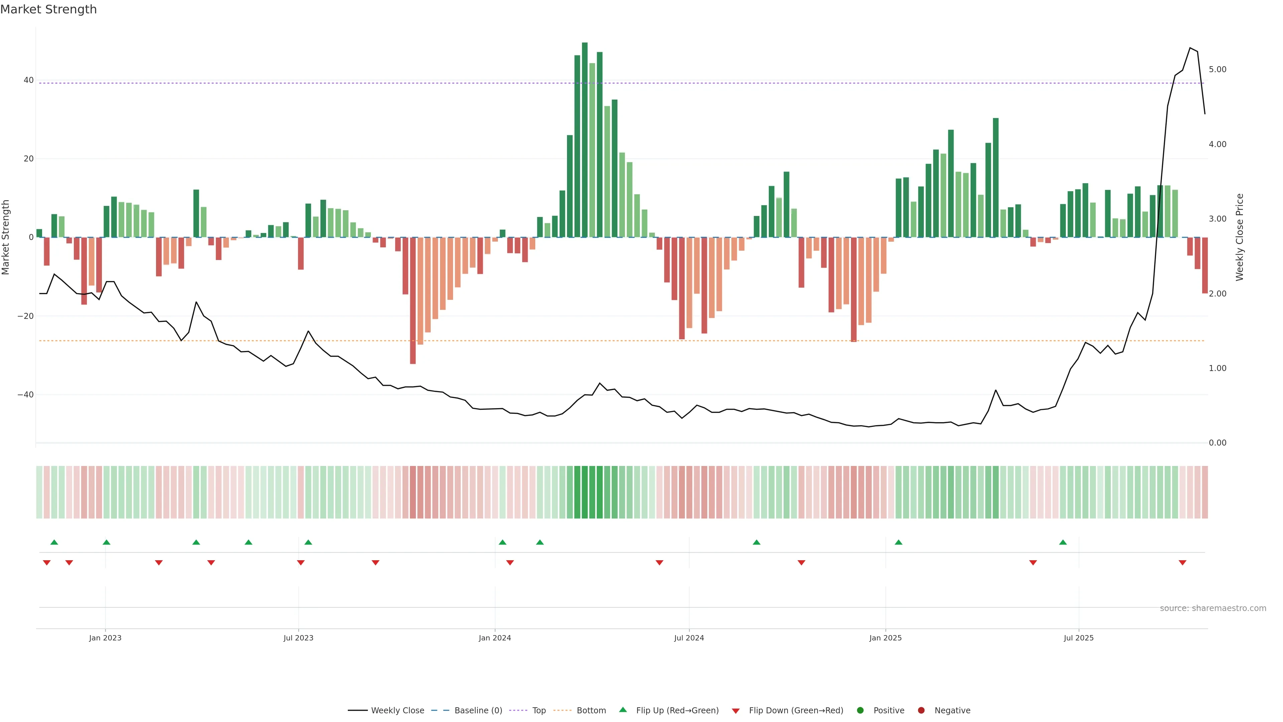Click the tallest green market strength bar
1283x722 pixels.
[x=585, y=139]
